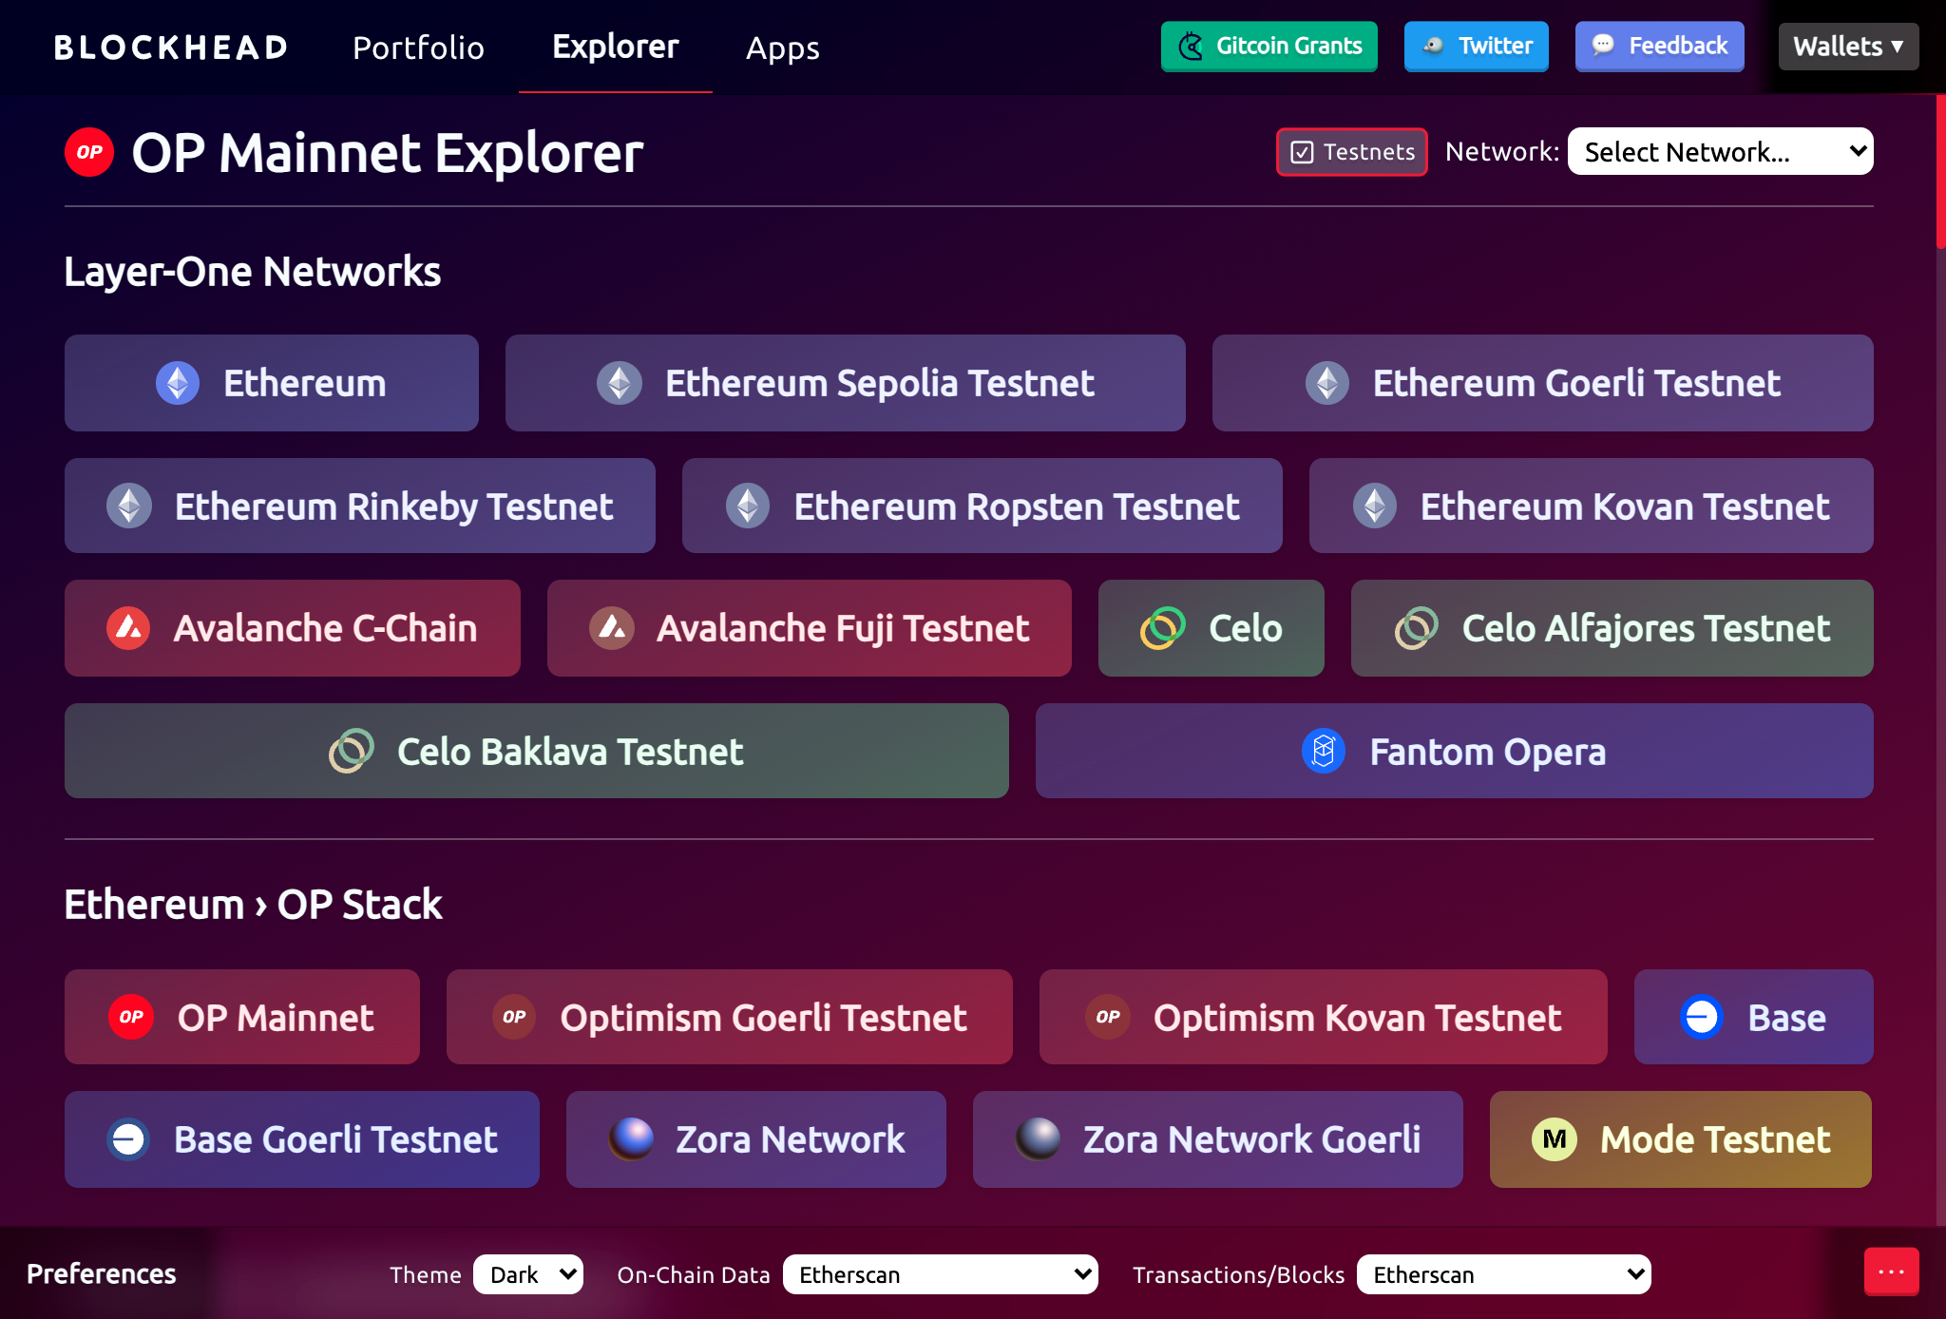Viewport: 1946px width, 1319px height.
Task: Select the Fantom Opera network card
Action: 1454,751
